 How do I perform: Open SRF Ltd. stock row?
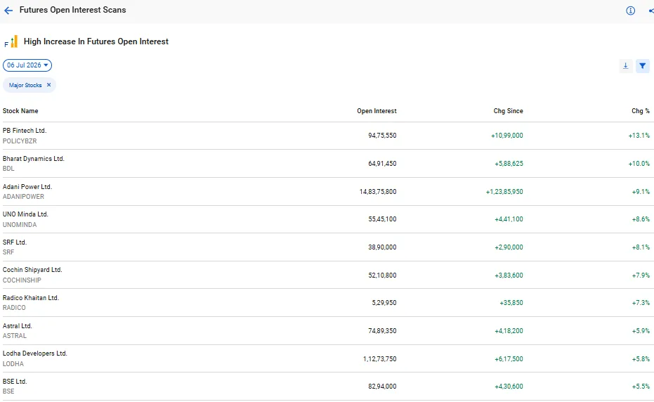(326, 247)
